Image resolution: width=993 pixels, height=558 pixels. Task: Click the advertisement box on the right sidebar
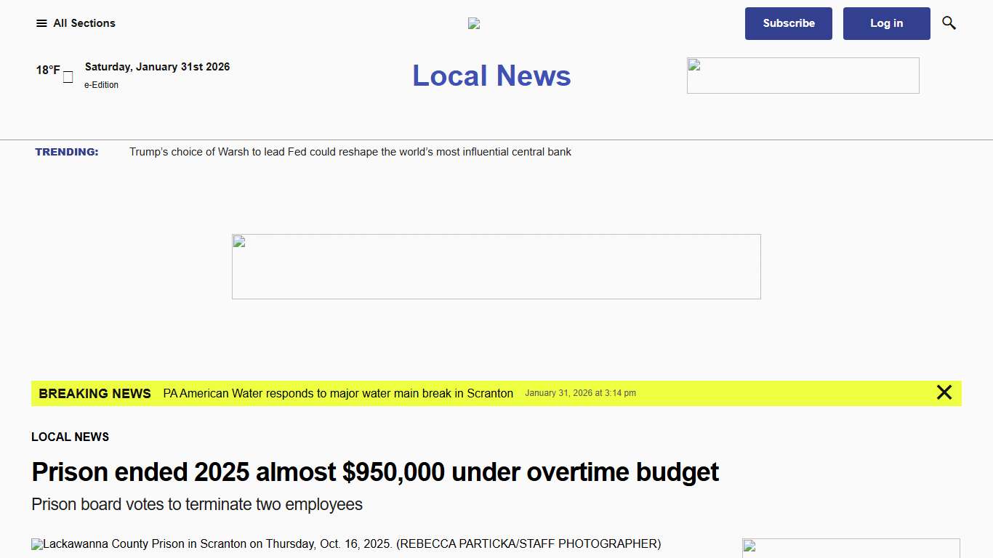tap(803, 75)
